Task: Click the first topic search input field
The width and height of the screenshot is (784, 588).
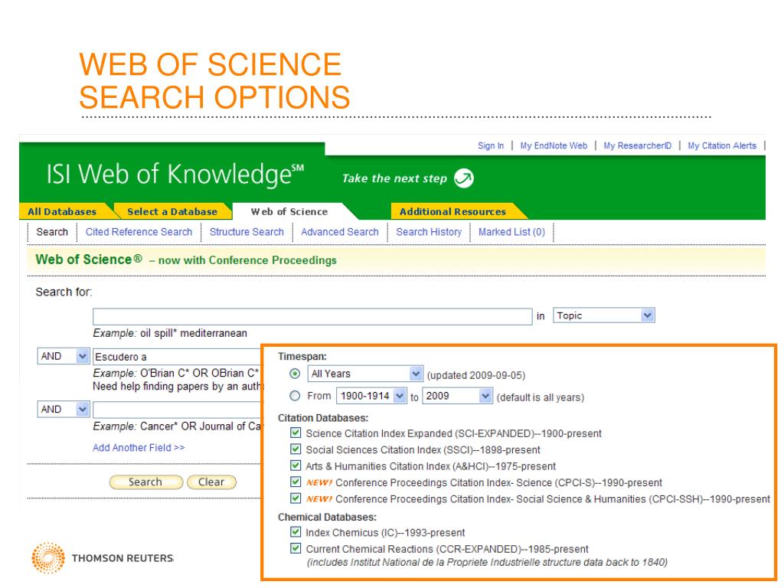Action: click(x=312, y=316)
